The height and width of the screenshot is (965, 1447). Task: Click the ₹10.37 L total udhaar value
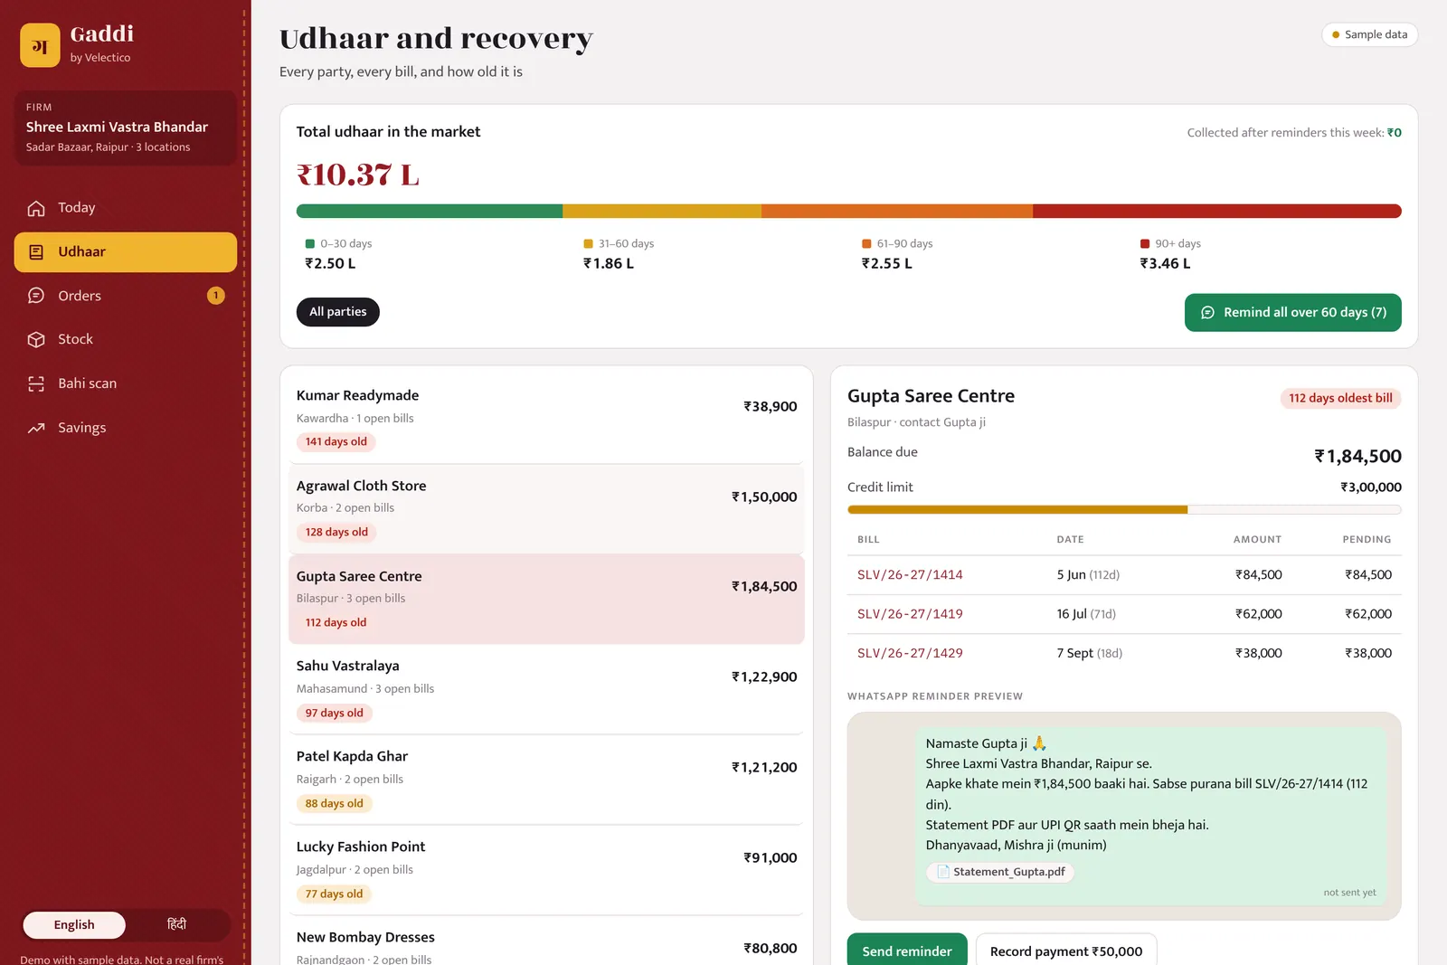[x=358, y=175]
